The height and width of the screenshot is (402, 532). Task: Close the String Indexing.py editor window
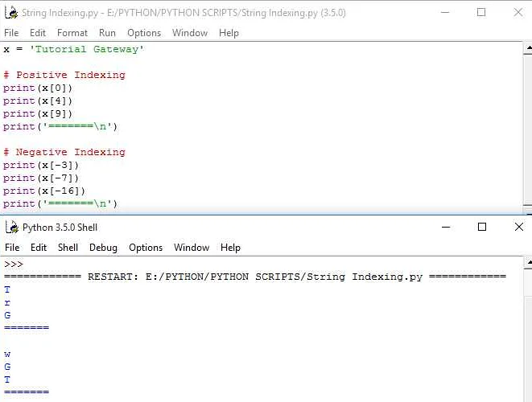point(518,12)
